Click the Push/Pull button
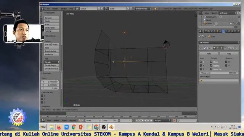 pos(51,31)
